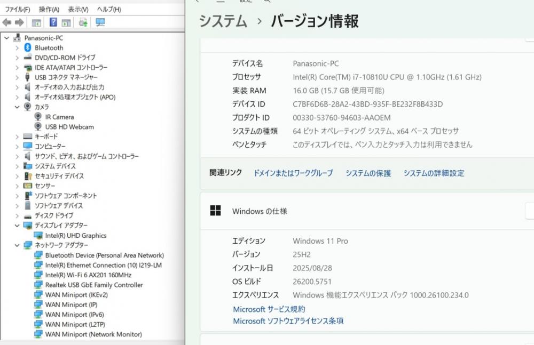
Task: Select Intel(R) UHD Graphics adapter
Action: click(x=76, y=236)
